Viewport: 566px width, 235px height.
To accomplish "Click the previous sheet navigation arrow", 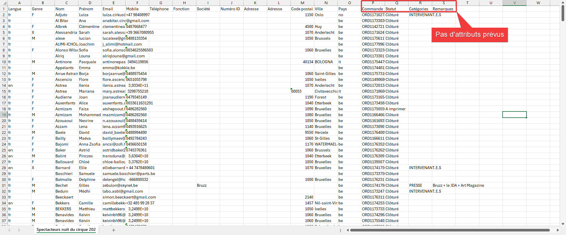I will pos(9,230).
